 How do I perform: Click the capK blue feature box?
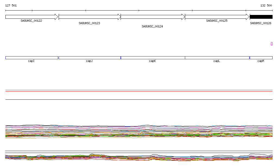tap(153, 58)
